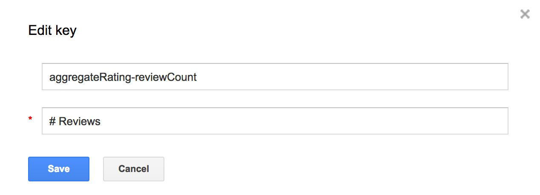Save the edited key
The height and width of the screenshot is (195, 540).
coord(59,169)
